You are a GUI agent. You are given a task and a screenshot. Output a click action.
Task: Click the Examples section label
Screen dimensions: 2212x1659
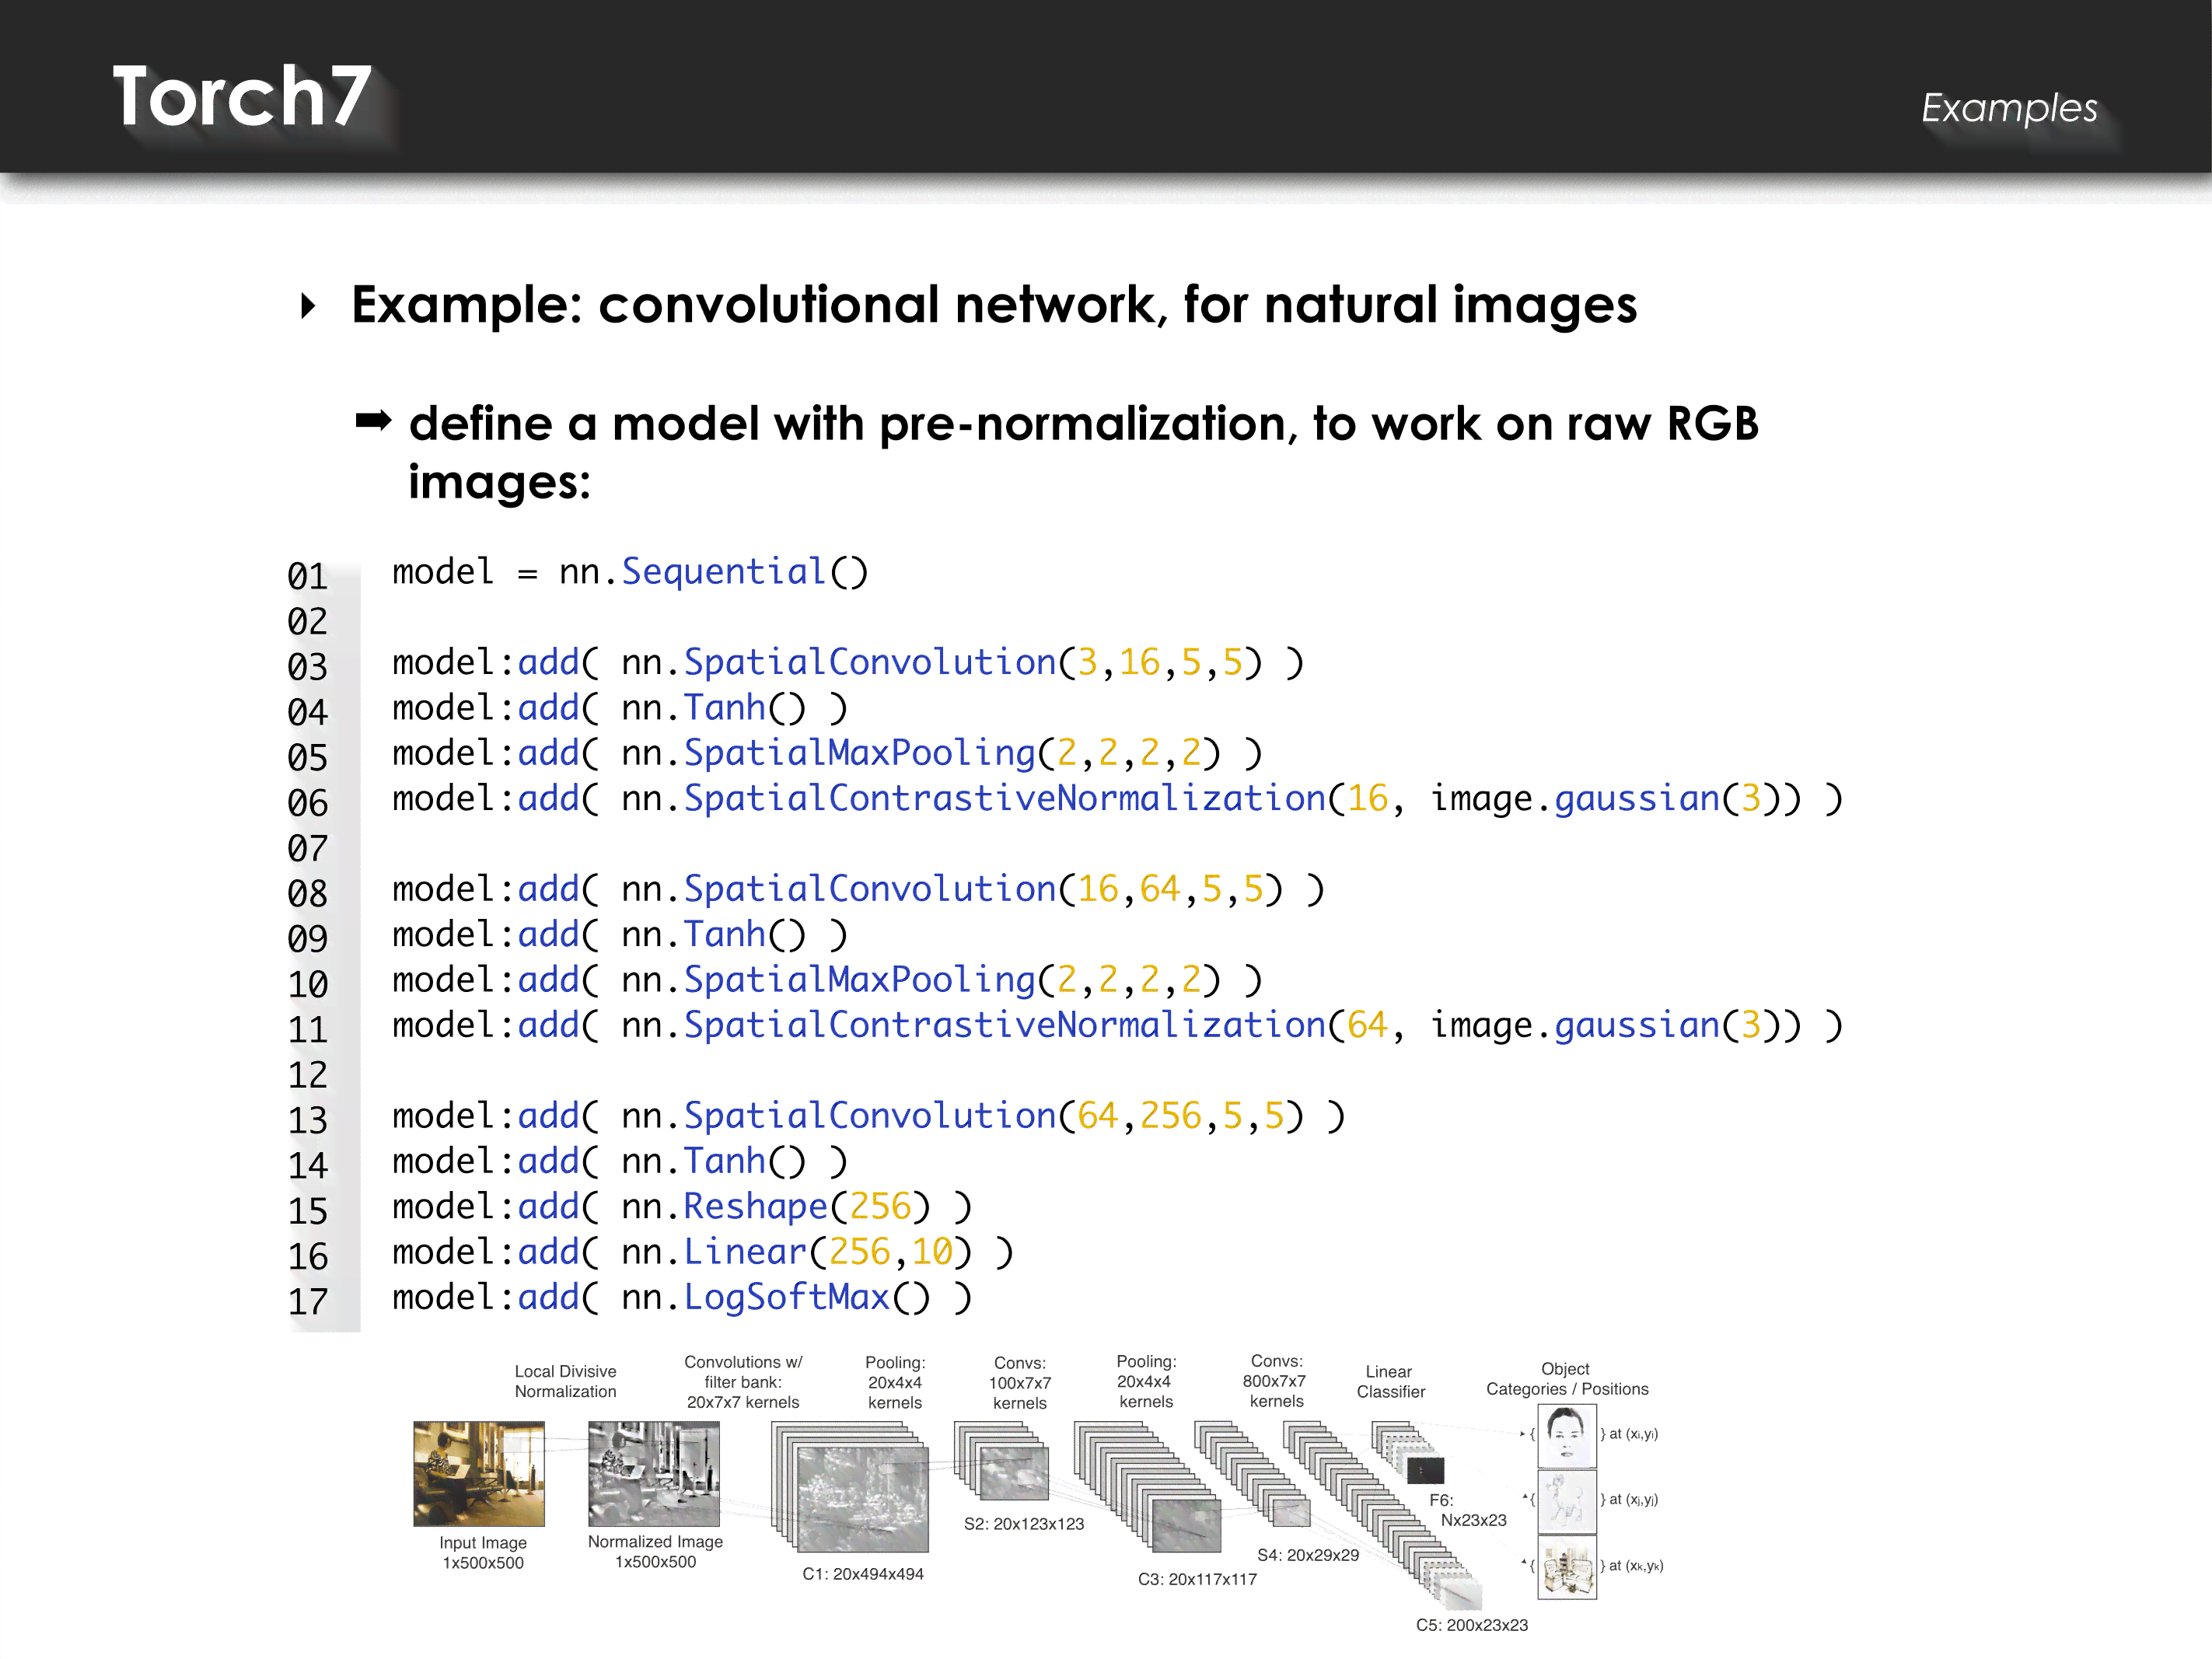point(2009,107)
